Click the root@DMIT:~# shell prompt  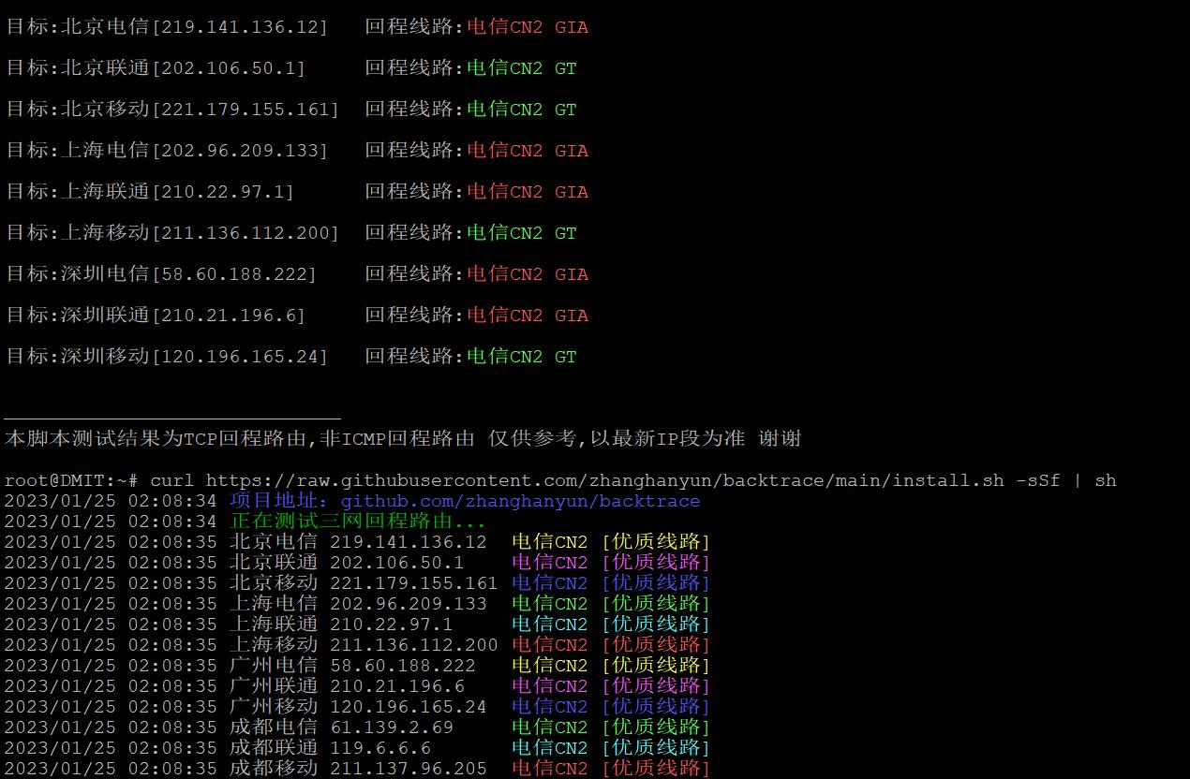(x=71, y=480)
